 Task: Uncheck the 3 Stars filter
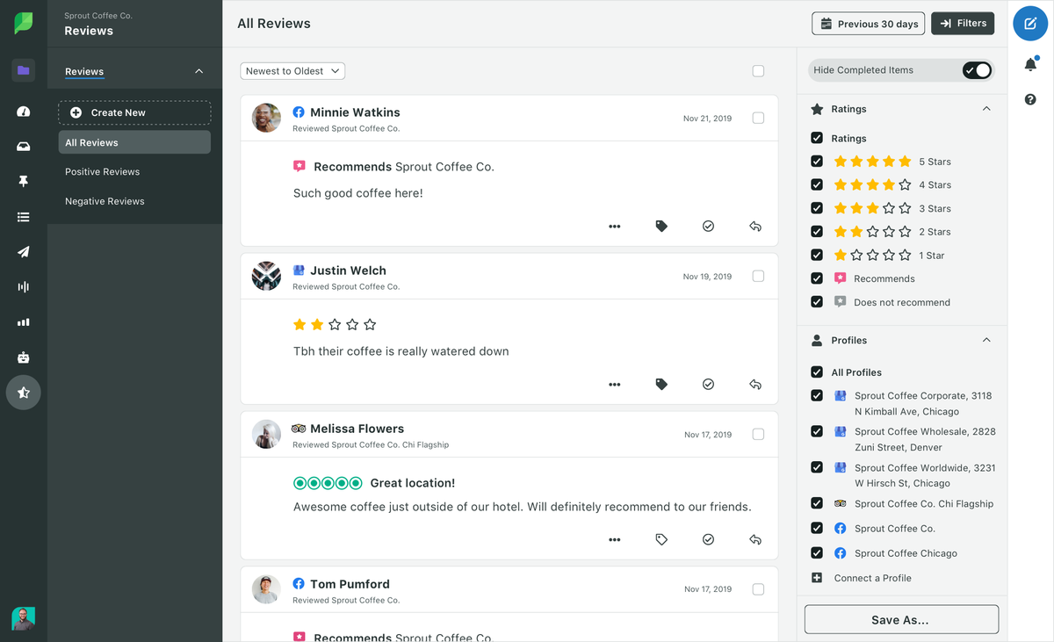point(817,208)
